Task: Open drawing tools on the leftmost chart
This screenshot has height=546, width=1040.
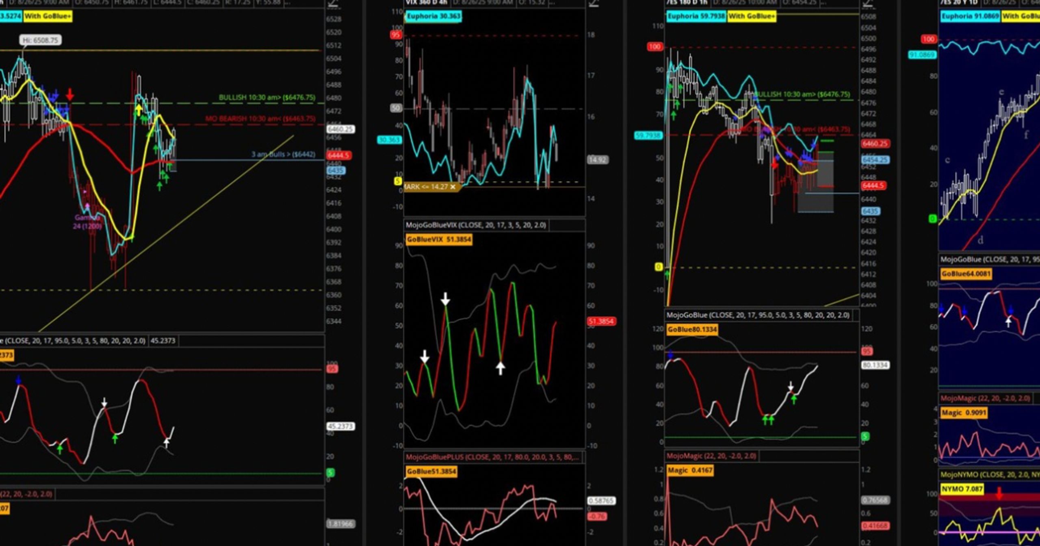Action: [333, 3]
